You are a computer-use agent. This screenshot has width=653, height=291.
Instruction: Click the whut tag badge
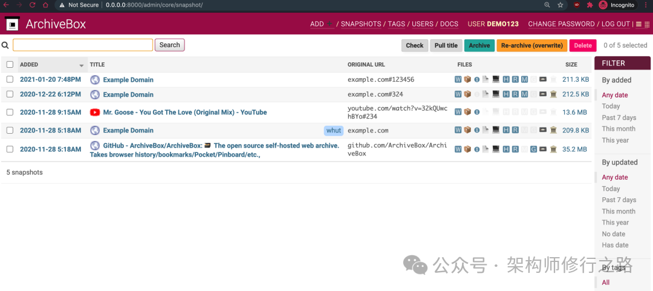coord(334,131)
